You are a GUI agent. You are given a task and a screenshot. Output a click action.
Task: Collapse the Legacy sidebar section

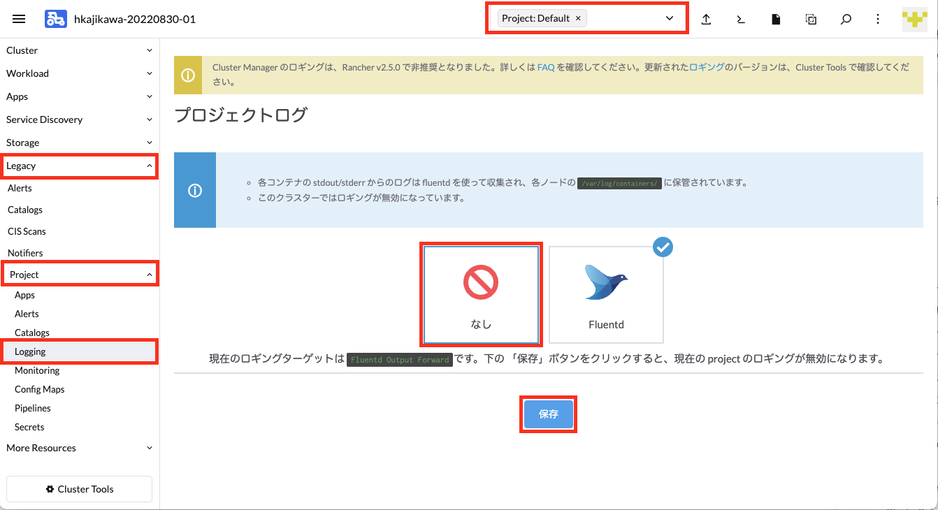tap(80, 166)
